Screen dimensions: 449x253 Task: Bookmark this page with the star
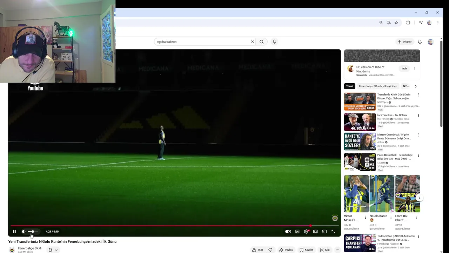click(x=396, y=22)
